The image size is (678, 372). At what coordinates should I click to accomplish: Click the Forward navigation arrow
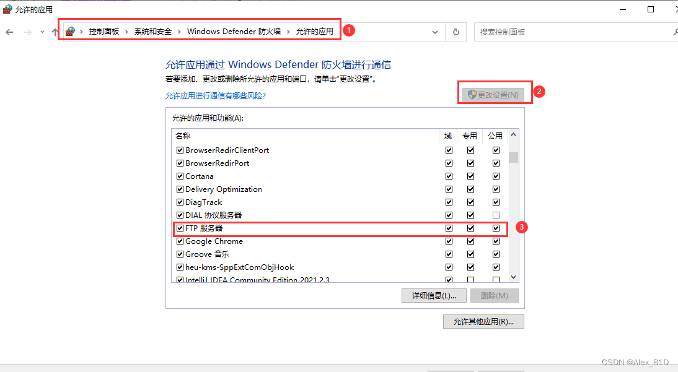pos(27,32)
